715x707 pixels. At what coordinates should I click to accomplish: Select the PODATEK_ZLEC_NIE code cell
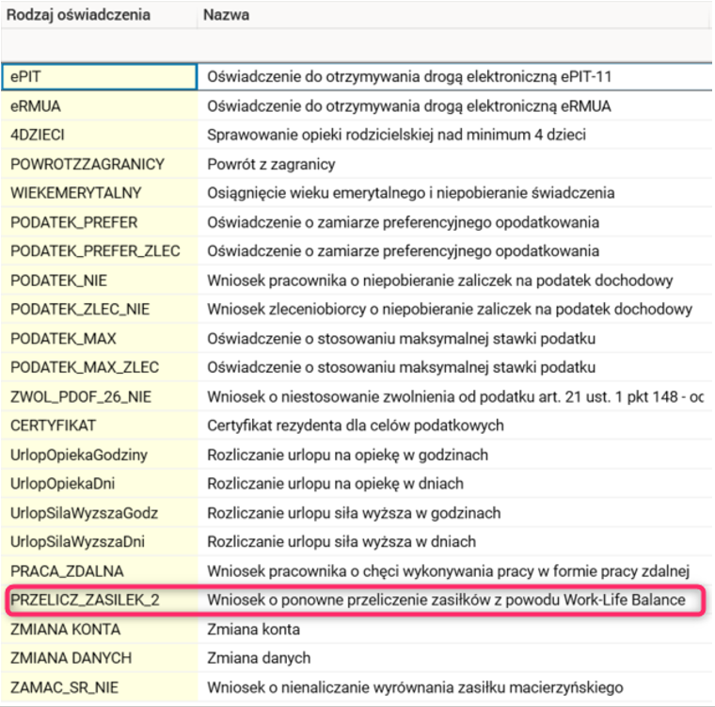100,310
